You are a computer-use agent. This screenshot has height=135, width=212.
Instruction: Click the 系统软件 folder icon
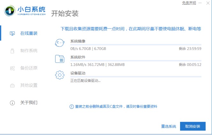(x=60, y=59)
